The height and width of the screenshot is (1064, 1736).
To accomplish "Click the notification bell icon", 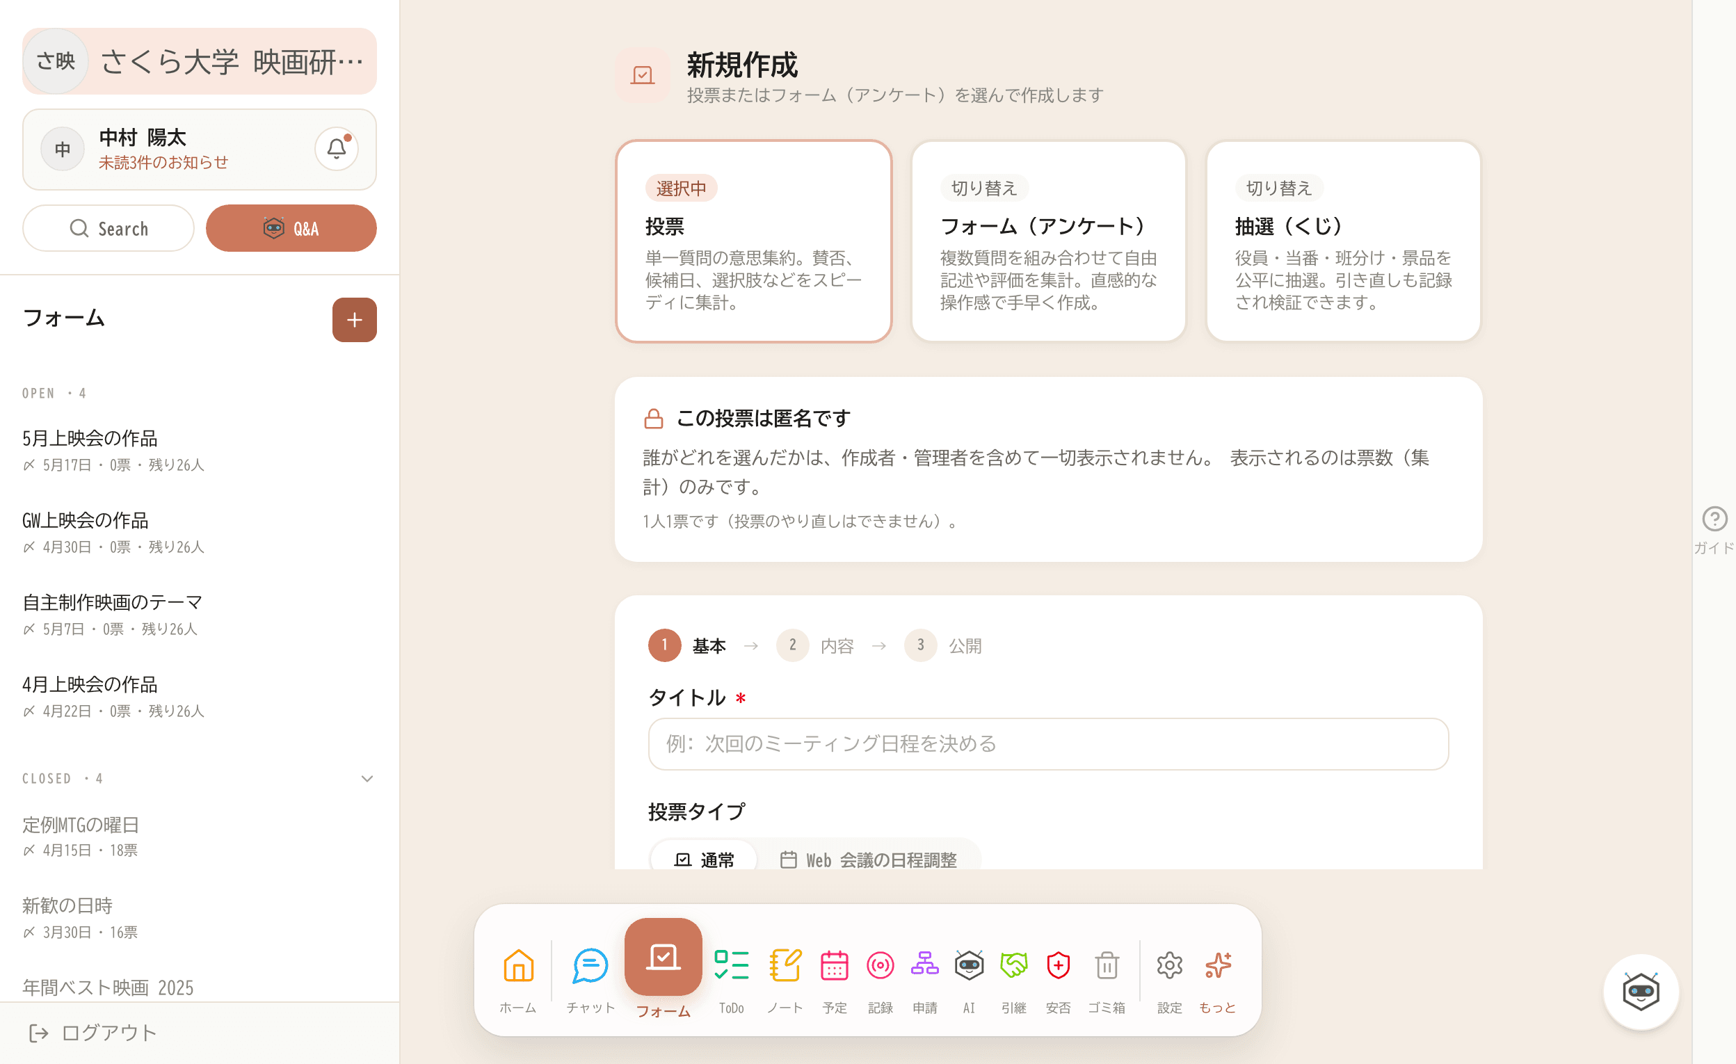I will click(337, 149).
